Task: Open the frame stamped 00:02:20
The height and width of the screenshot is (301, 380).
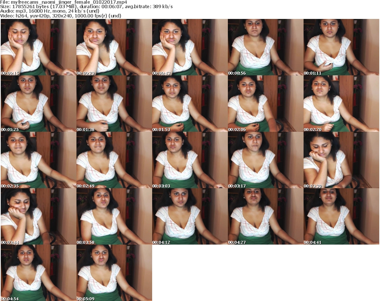Action: tap(341, 104)
